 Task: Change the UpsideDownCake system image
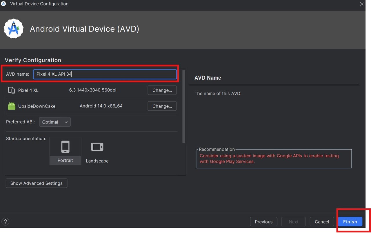pyautogui.click(x=162, y=106)
